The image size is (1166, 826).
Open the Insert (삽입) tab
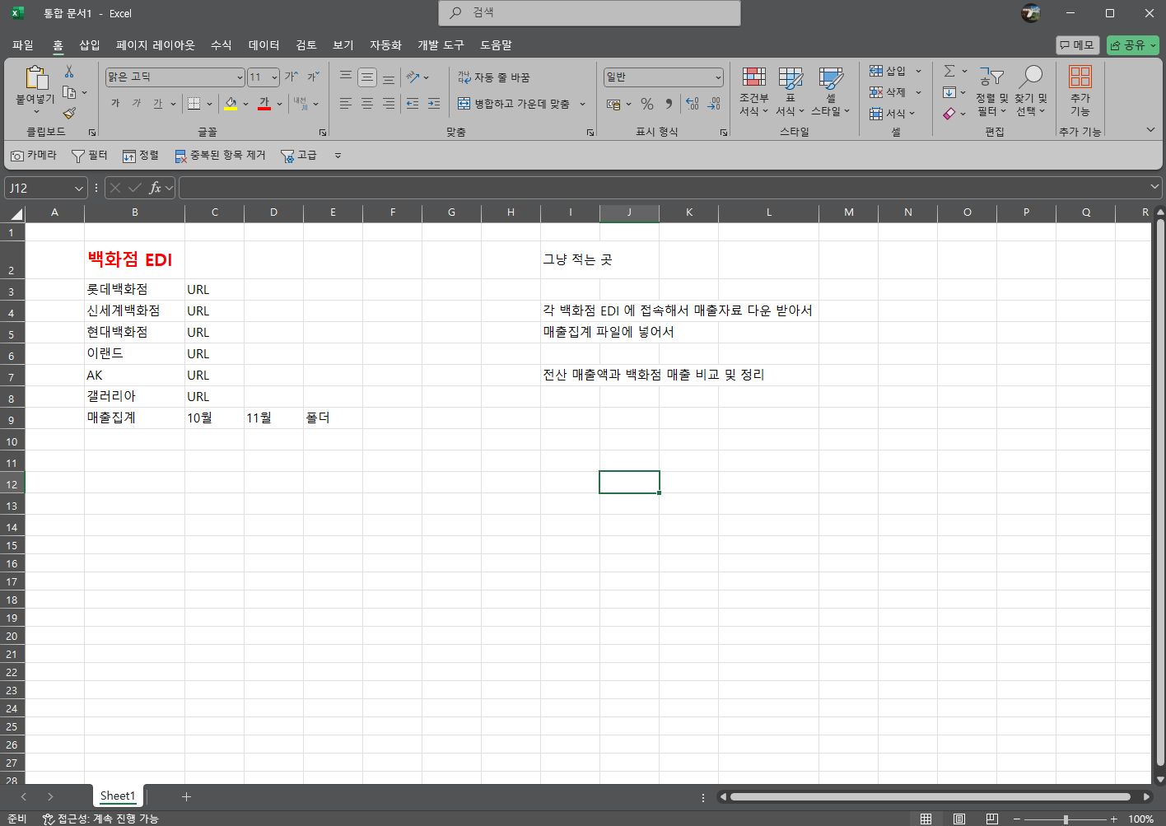click(89, 45)
